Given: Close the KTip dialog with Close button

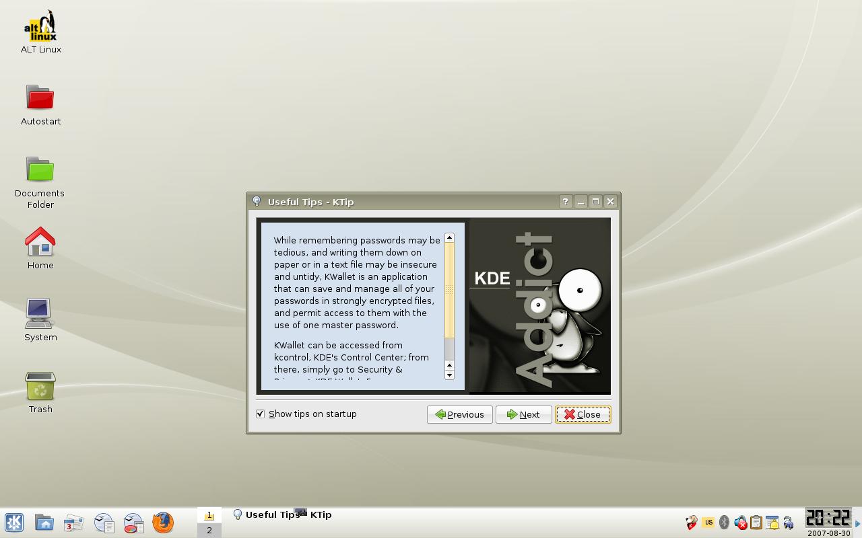Looking at the screenshot, I should 583,414.
